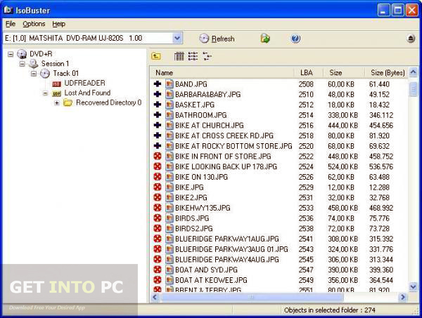Switch to list view icon

(193, 56)
